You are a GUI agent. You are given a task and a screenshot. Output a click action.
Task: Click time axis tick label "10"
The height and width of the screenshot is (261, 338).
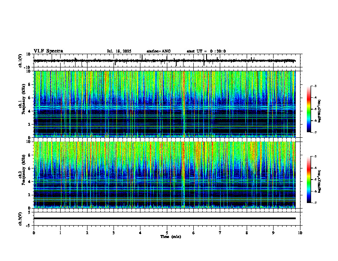pyautogui.click(x=300, y=233)
